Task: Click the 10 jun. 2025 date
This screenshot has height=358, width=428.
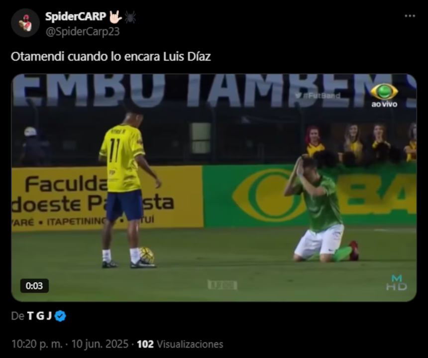Action: [100, 344]
